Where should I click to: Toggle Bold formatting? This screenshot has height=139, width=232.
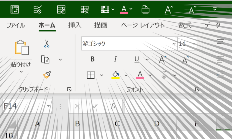[93, 59]
